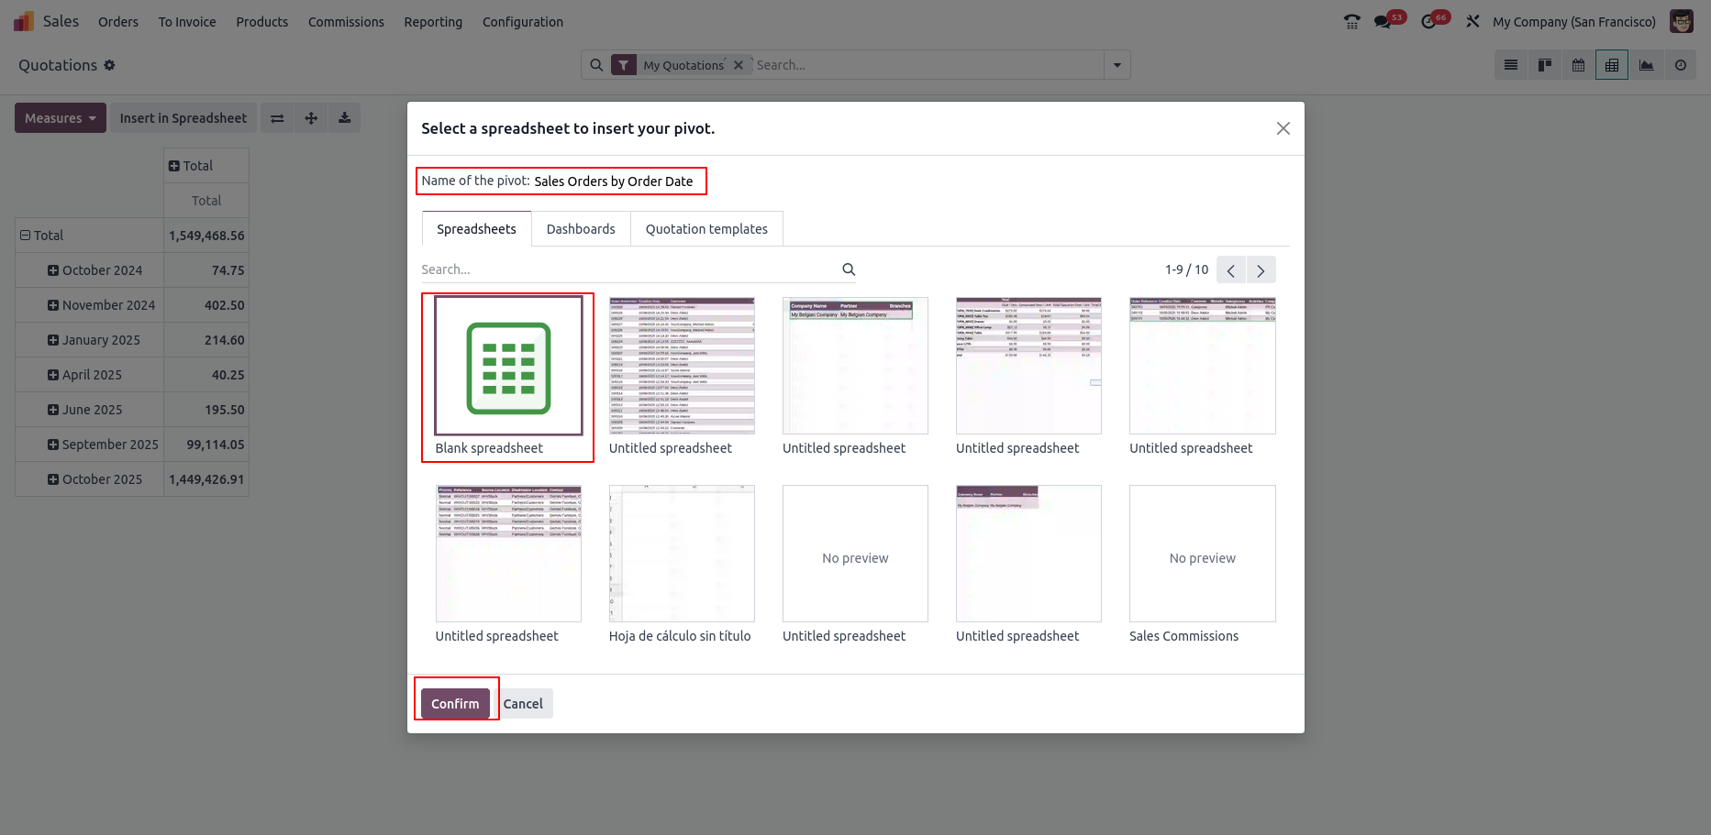Click the flip axis icon

pyautogui.click(x=277, y=118)
